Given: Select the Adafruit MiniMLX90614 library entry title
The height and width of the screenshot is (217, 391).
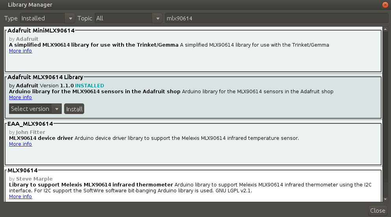Looking at the screenshot, I should (41, 31).
